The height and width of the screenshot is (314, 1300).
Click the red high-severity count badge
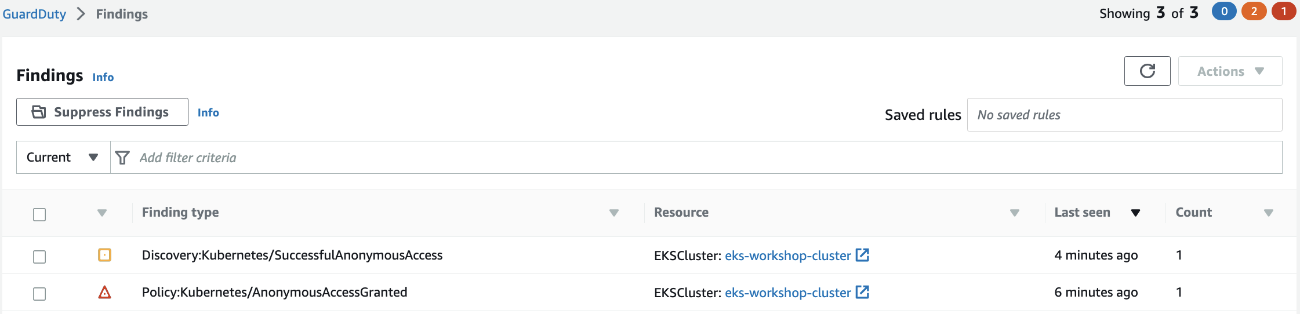1283,12
